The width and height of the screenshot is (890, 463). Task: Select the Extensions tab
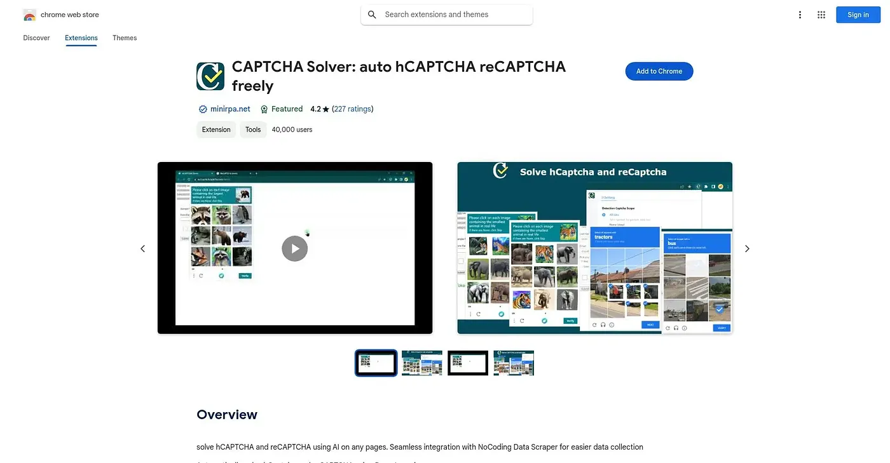point(81,38)
